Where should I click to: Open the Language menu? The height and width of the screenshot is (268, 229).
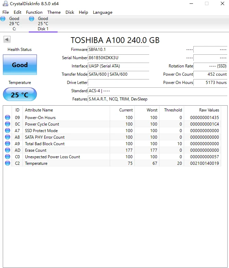(x=103, y=12)
